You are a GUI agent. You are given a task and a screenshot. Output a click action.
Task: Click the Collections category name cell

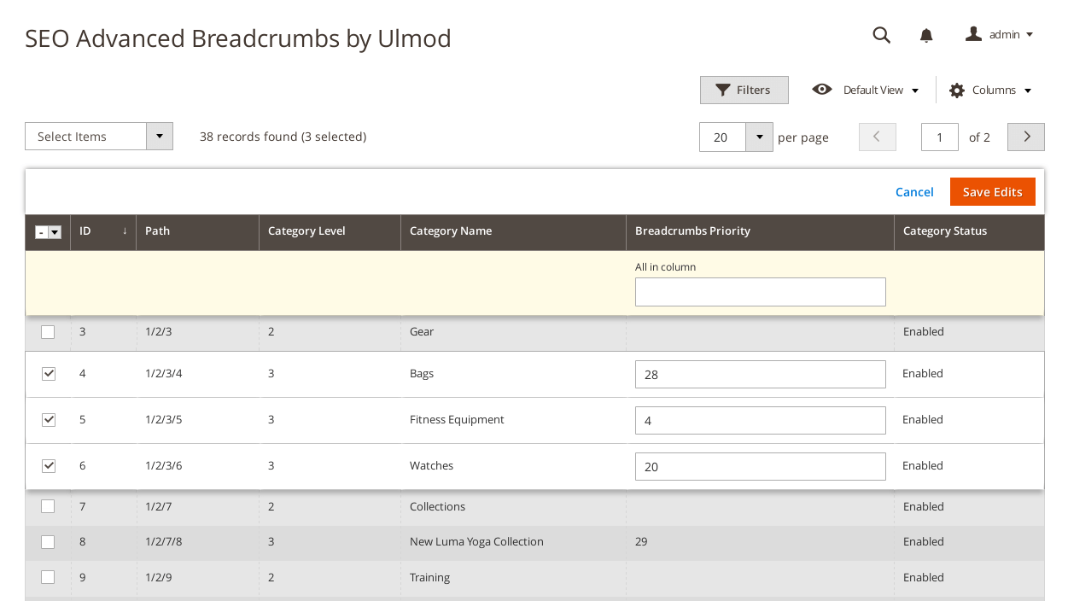click(513, 506)
